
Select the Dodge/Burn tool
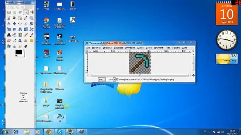(x=26, y=46)
